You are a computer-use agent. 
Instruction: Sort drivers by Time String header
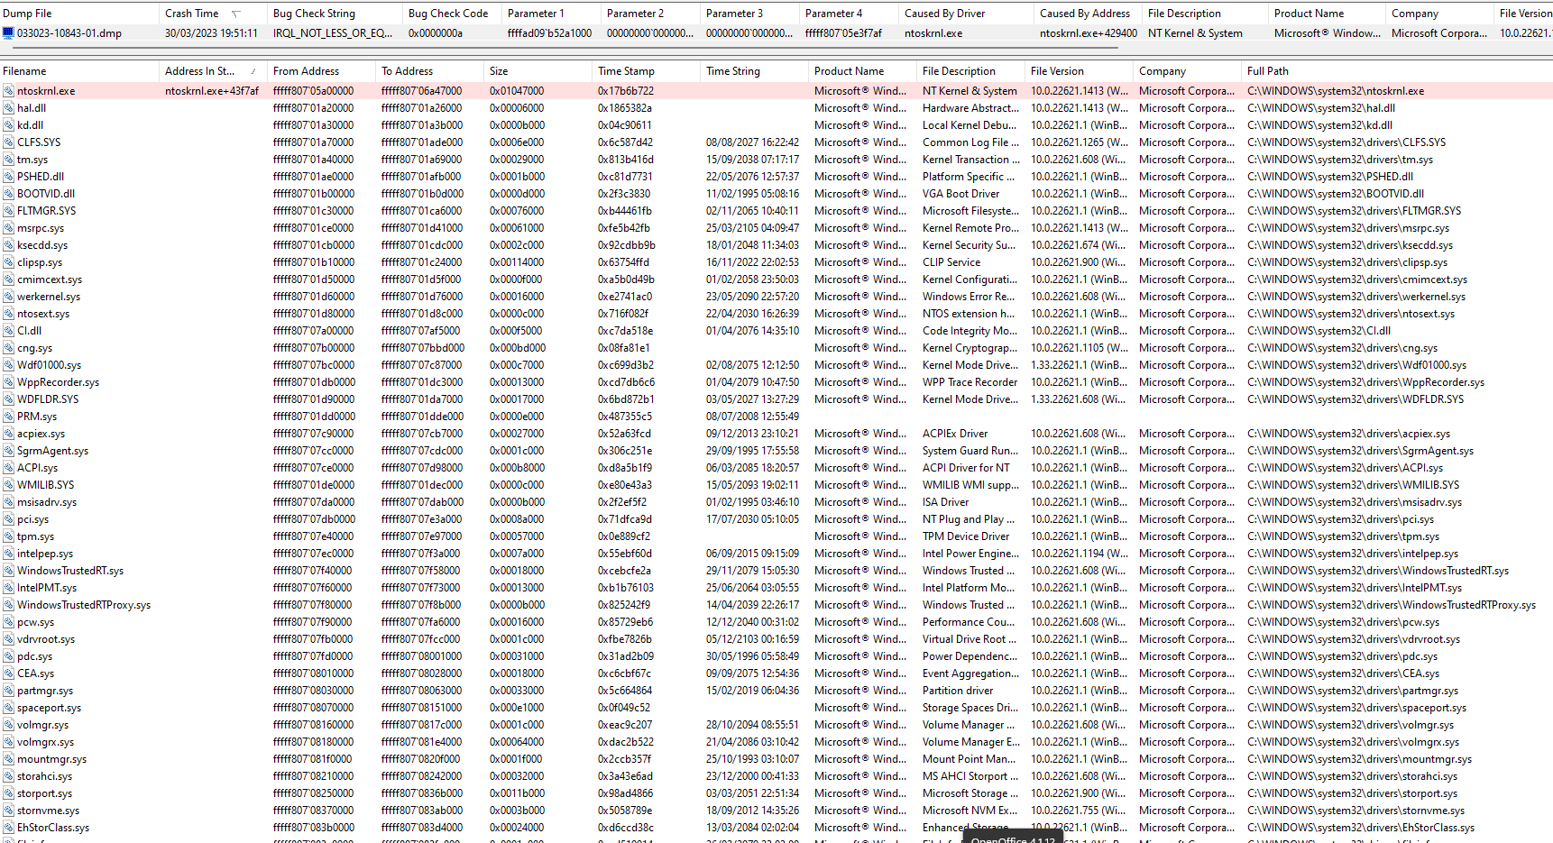(754, 71)
